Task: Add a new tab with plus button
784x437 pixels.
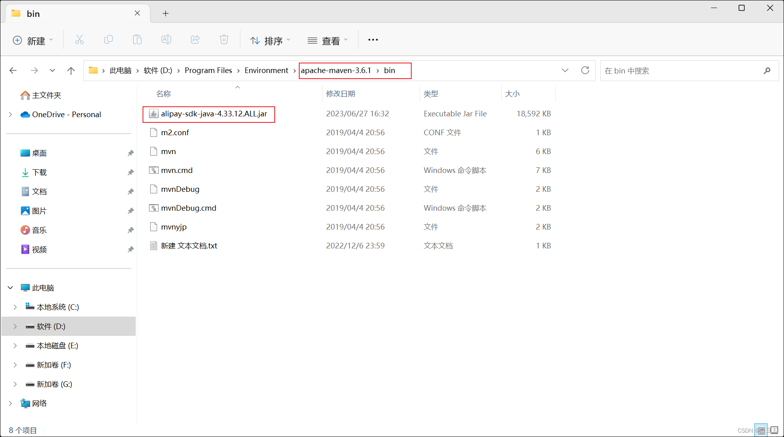Action: (165, 14)
